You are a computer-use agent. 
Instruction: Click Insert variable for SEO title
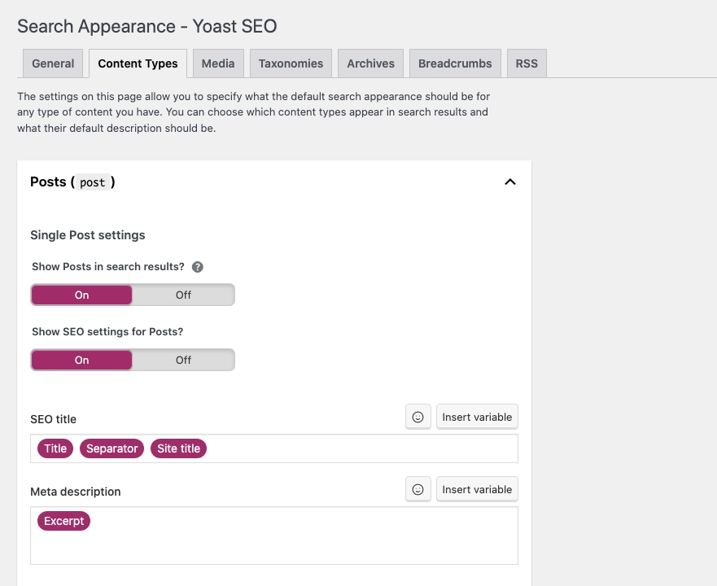(x=477, y=417)
